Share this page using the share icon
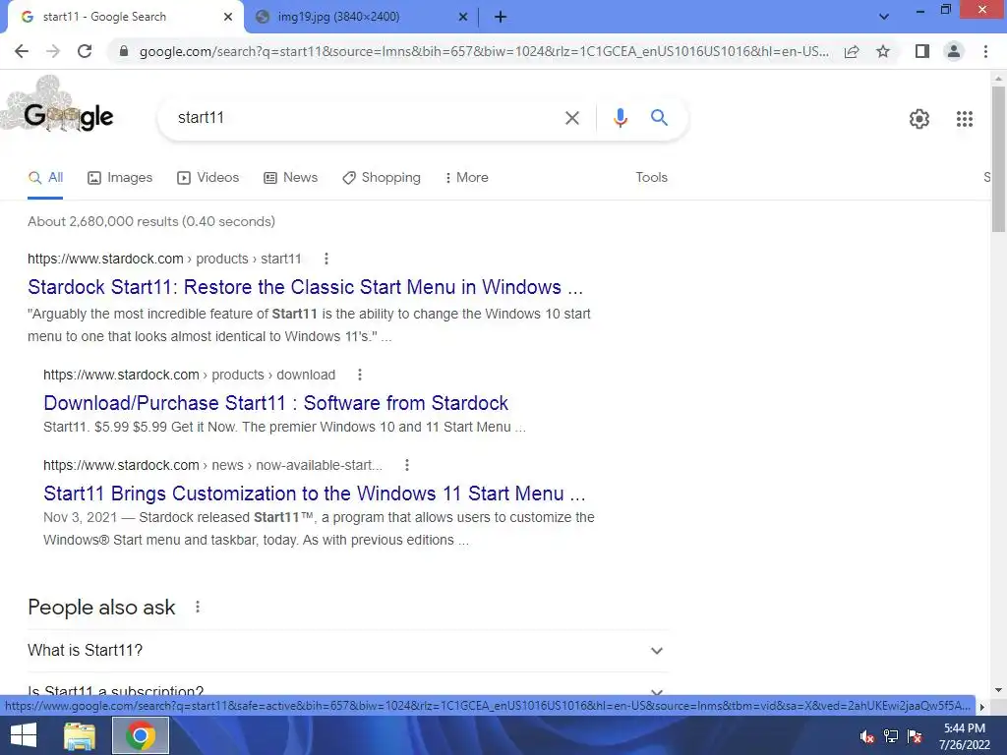 point(852,51)
